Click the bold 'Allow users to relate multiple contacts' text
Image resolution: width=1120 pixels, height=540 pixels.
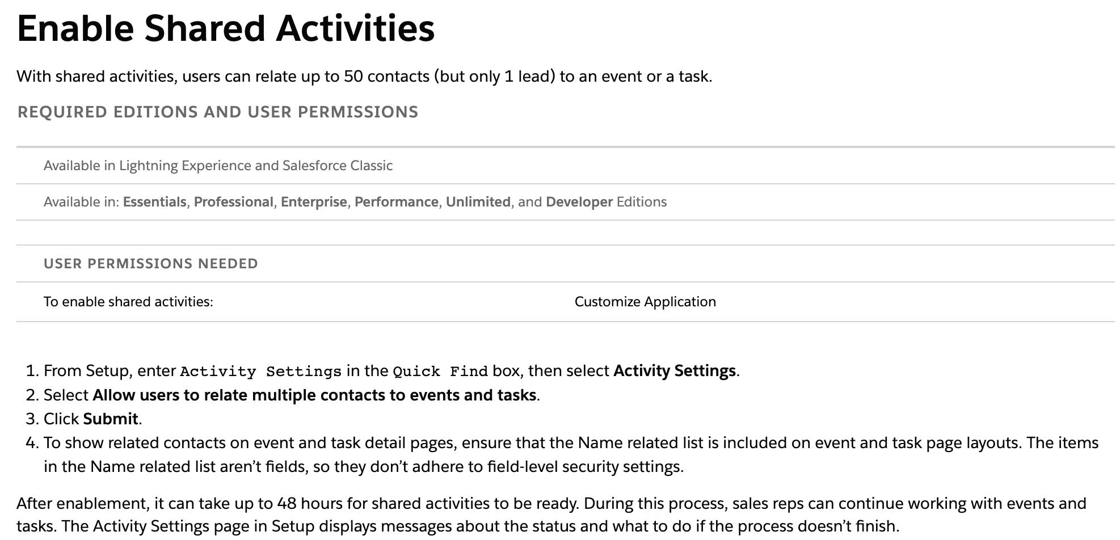coord(314,395)
